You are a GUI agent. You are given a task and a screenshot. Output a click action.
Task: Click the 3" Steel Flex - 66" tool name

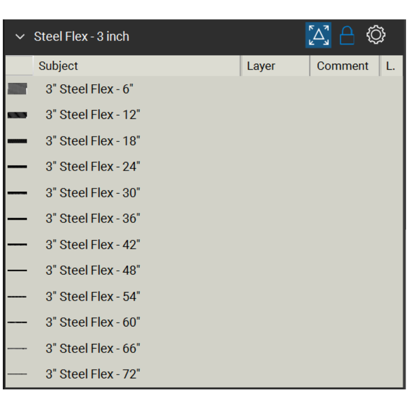pos(93,348)
